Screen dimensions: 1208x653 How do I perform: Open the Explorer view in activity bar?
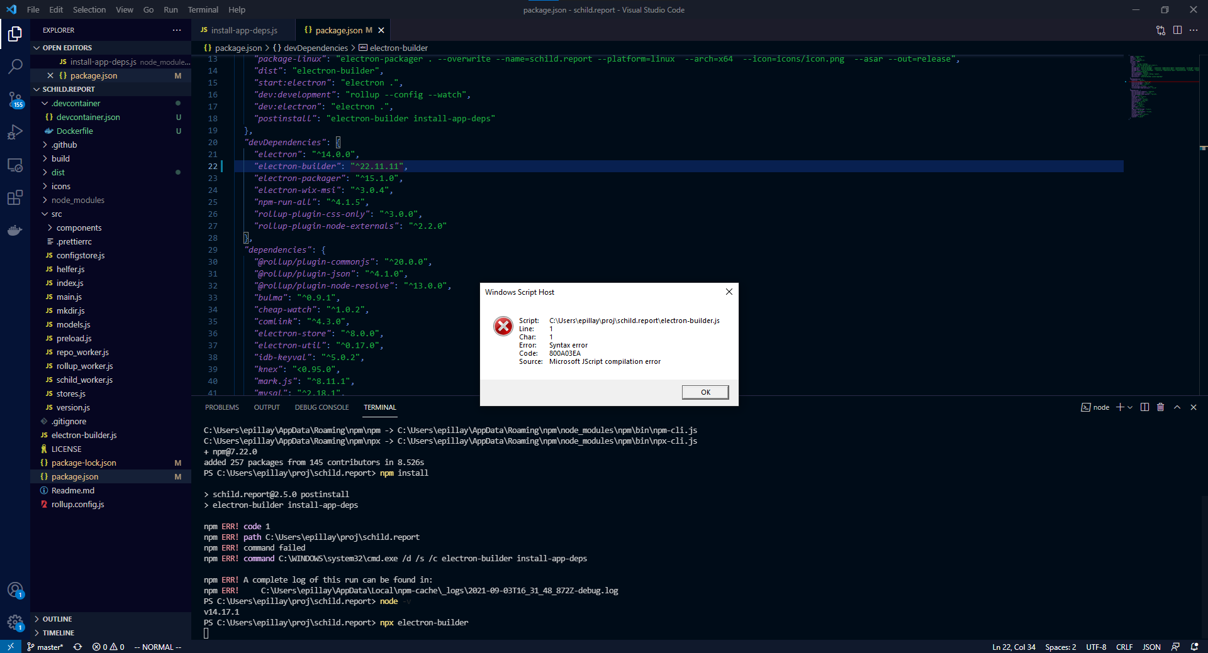click(x=15, y=34)
